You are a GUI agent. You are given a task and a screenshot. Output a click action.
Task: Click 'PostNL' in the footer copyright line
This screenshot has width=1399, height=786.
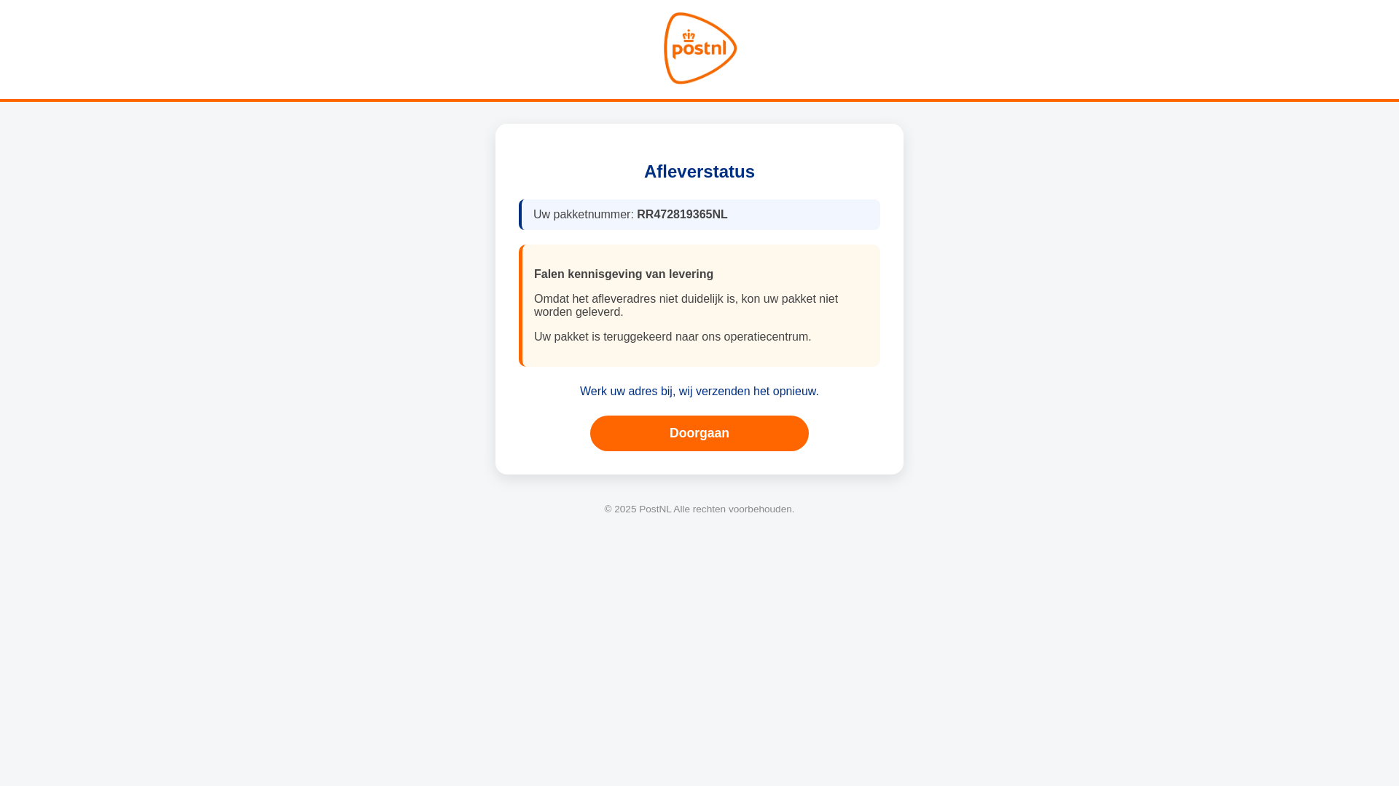click(x=655, y=509)
